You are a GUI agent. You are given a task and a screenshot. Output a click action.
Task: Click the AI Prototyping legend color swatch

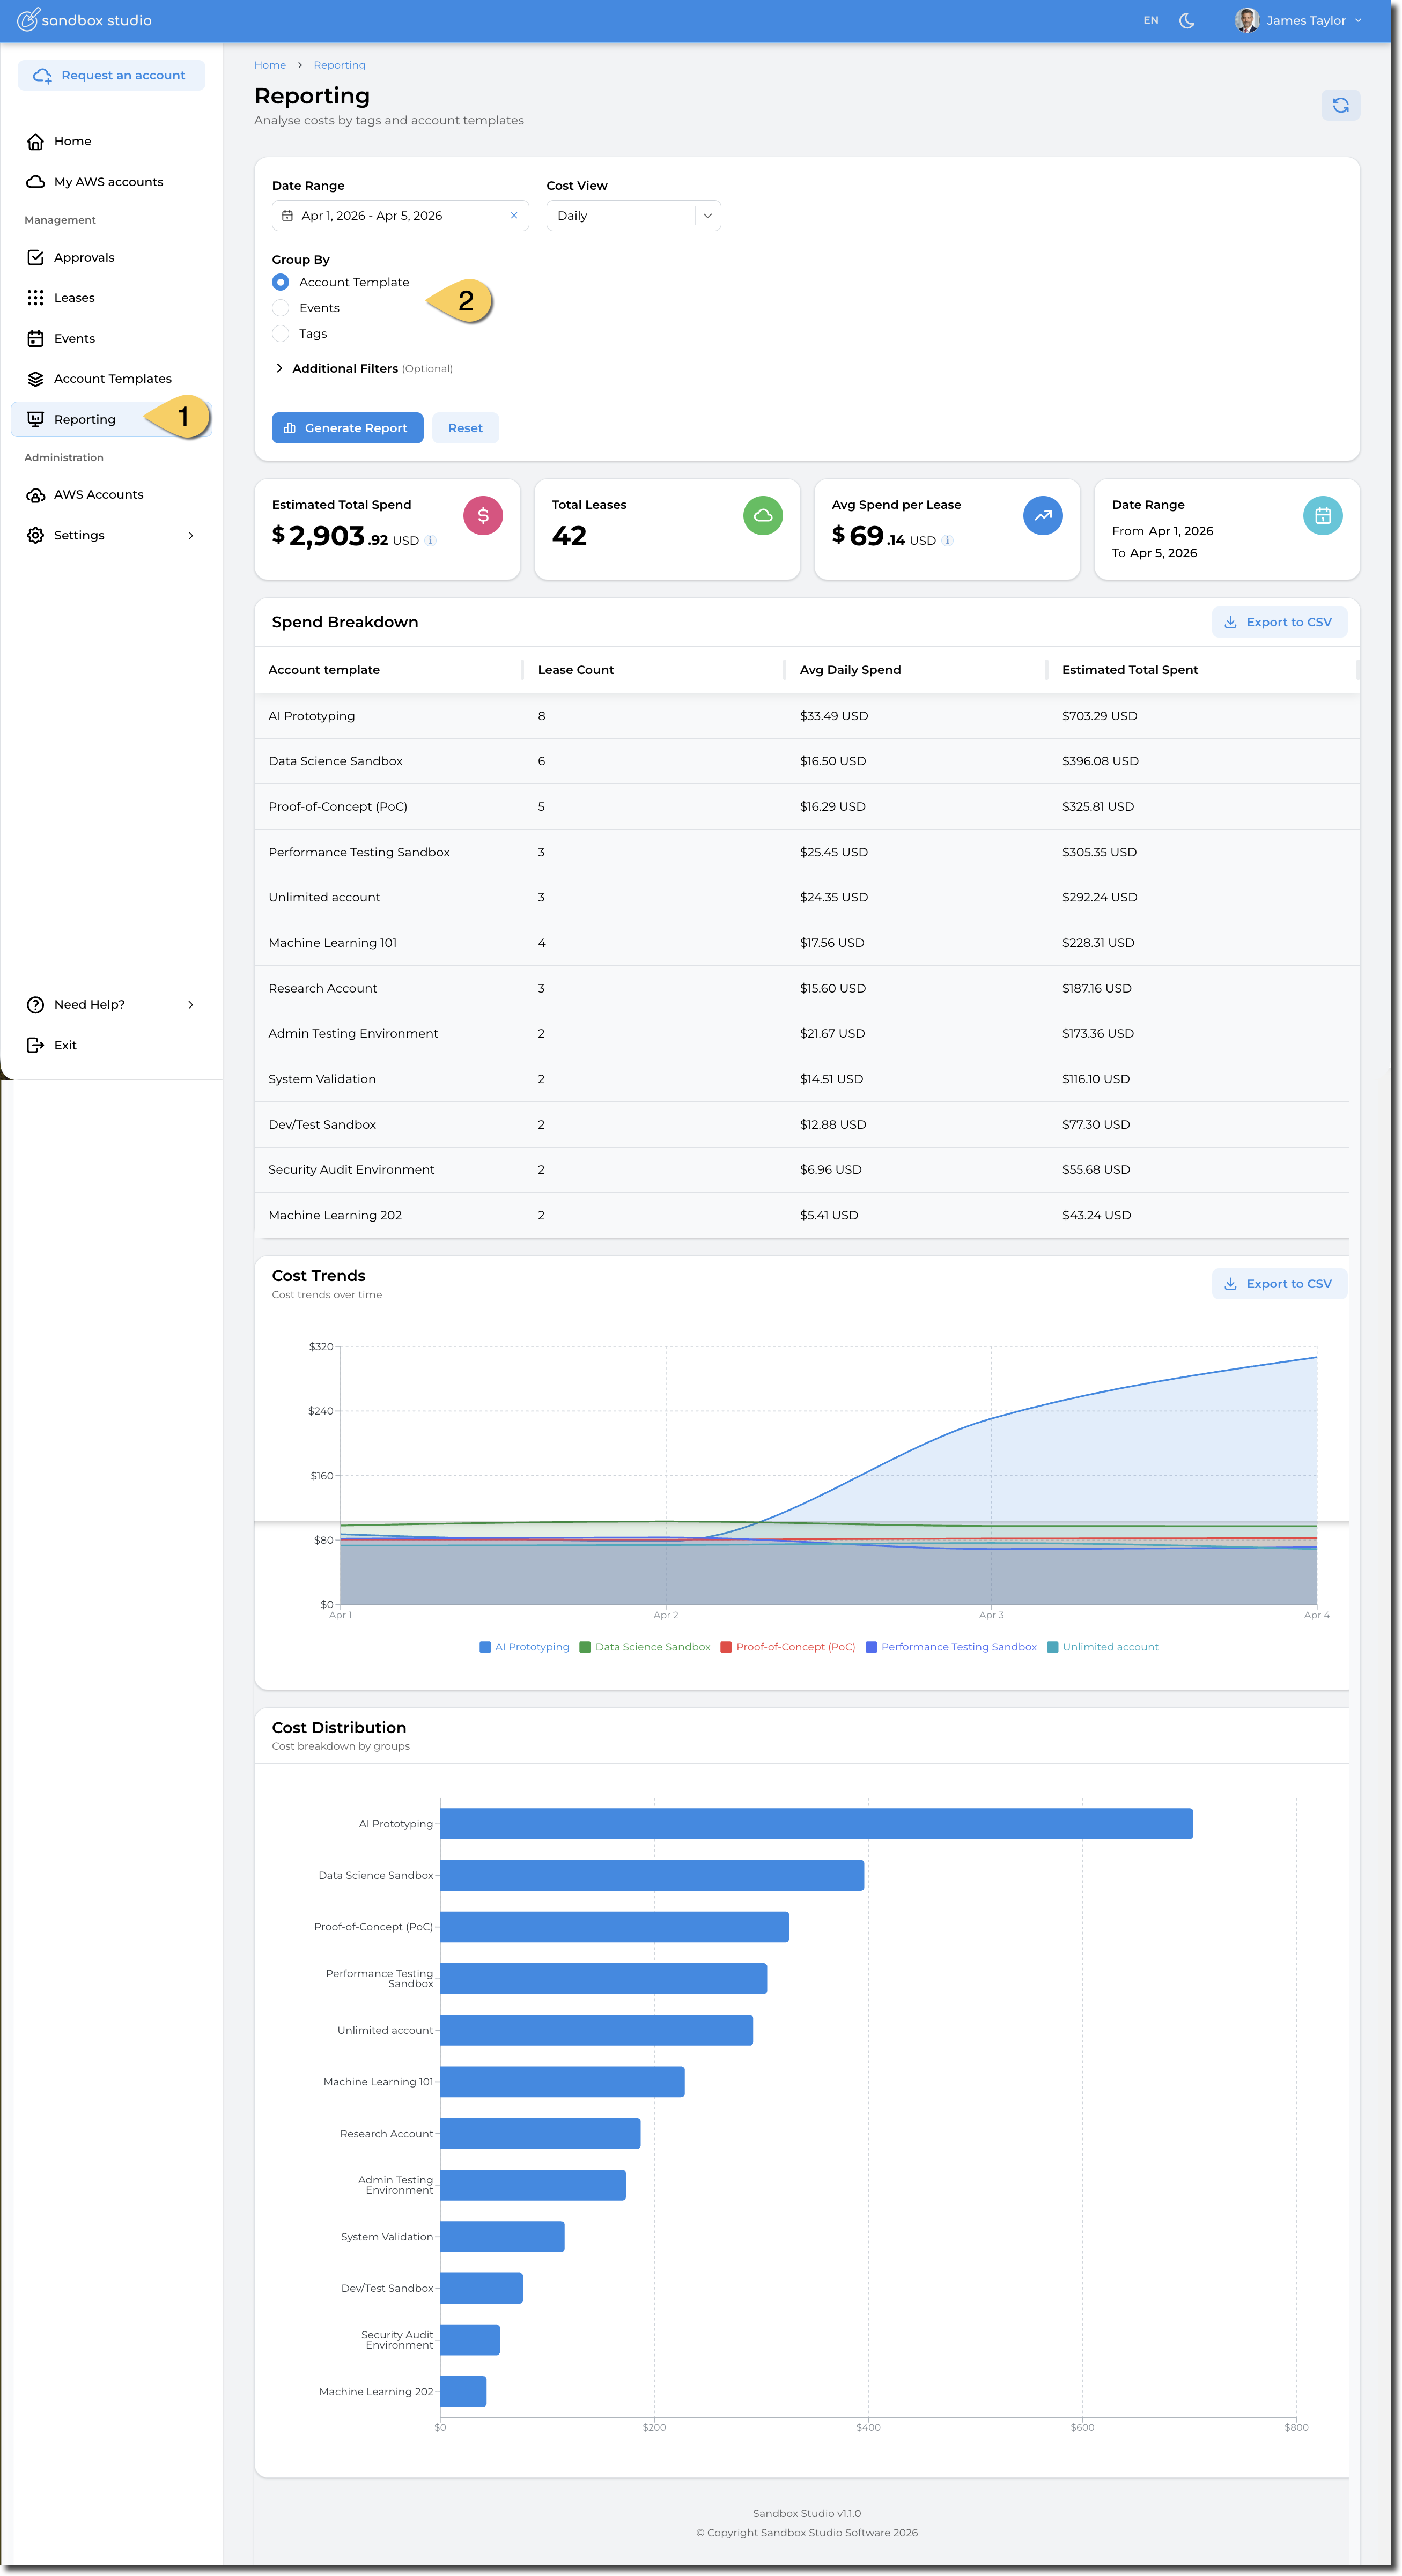point(485,1647)
